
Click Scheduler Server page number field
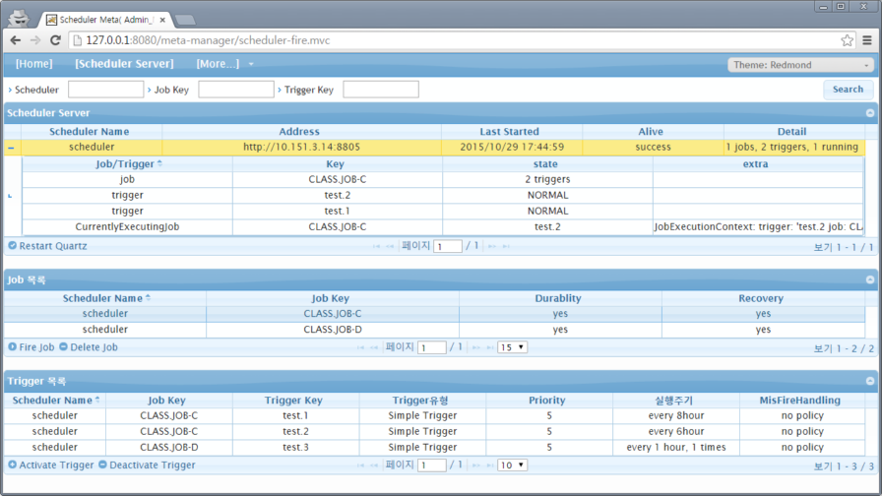click(448, 246)
